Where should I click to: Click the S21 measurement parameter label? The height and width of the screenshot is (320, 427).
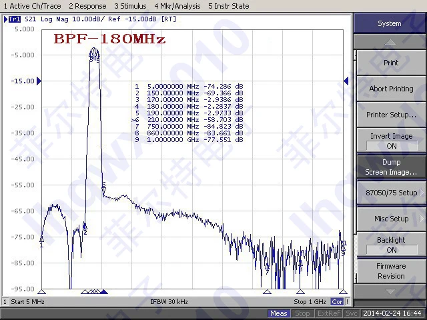(x=30, y=19)
